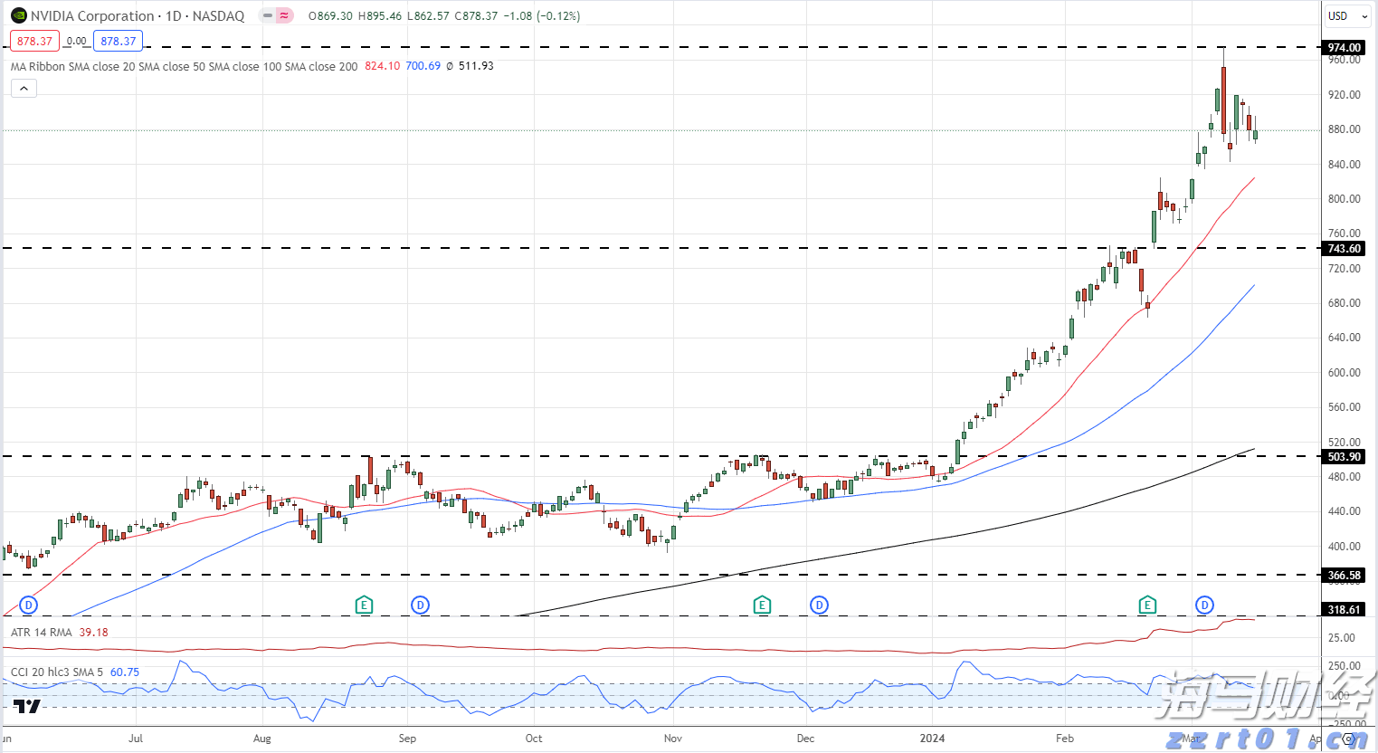The width and height of the screenshot is (1378, 753).
Task: Click the first Dividend marker icon
Action: click(x=27, y=605)
